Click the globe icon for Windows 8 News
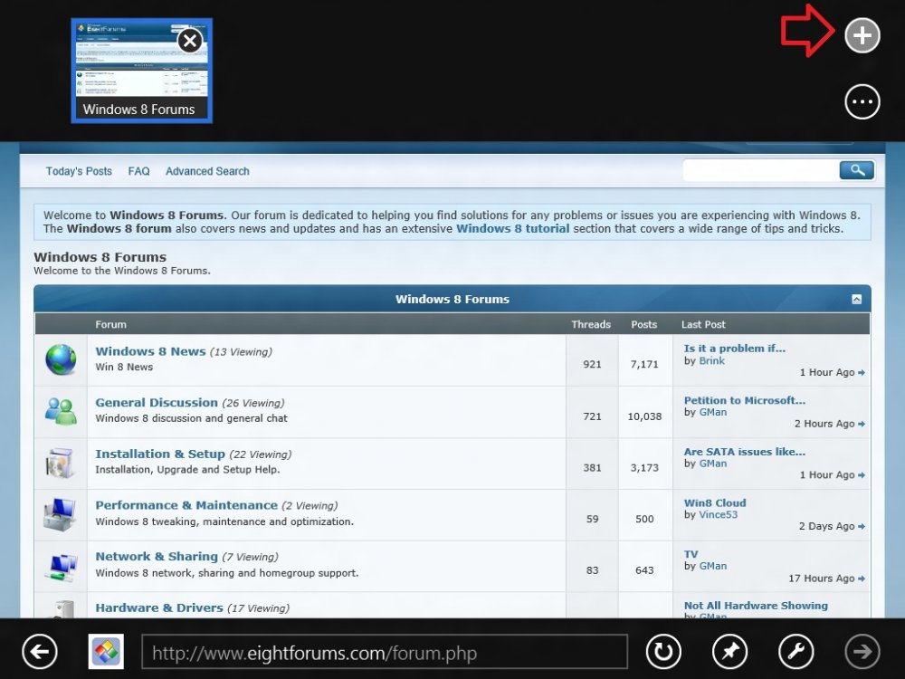Viewport: 905px width, 679px height. pos(61,359)
